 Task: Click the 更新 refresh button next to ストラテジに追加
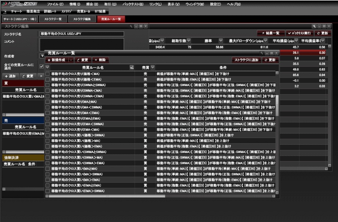[270, 60]
